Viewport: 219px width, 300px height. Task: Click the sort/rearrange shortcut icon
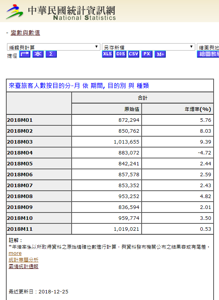pyautogui.click(x=38, y=54)
